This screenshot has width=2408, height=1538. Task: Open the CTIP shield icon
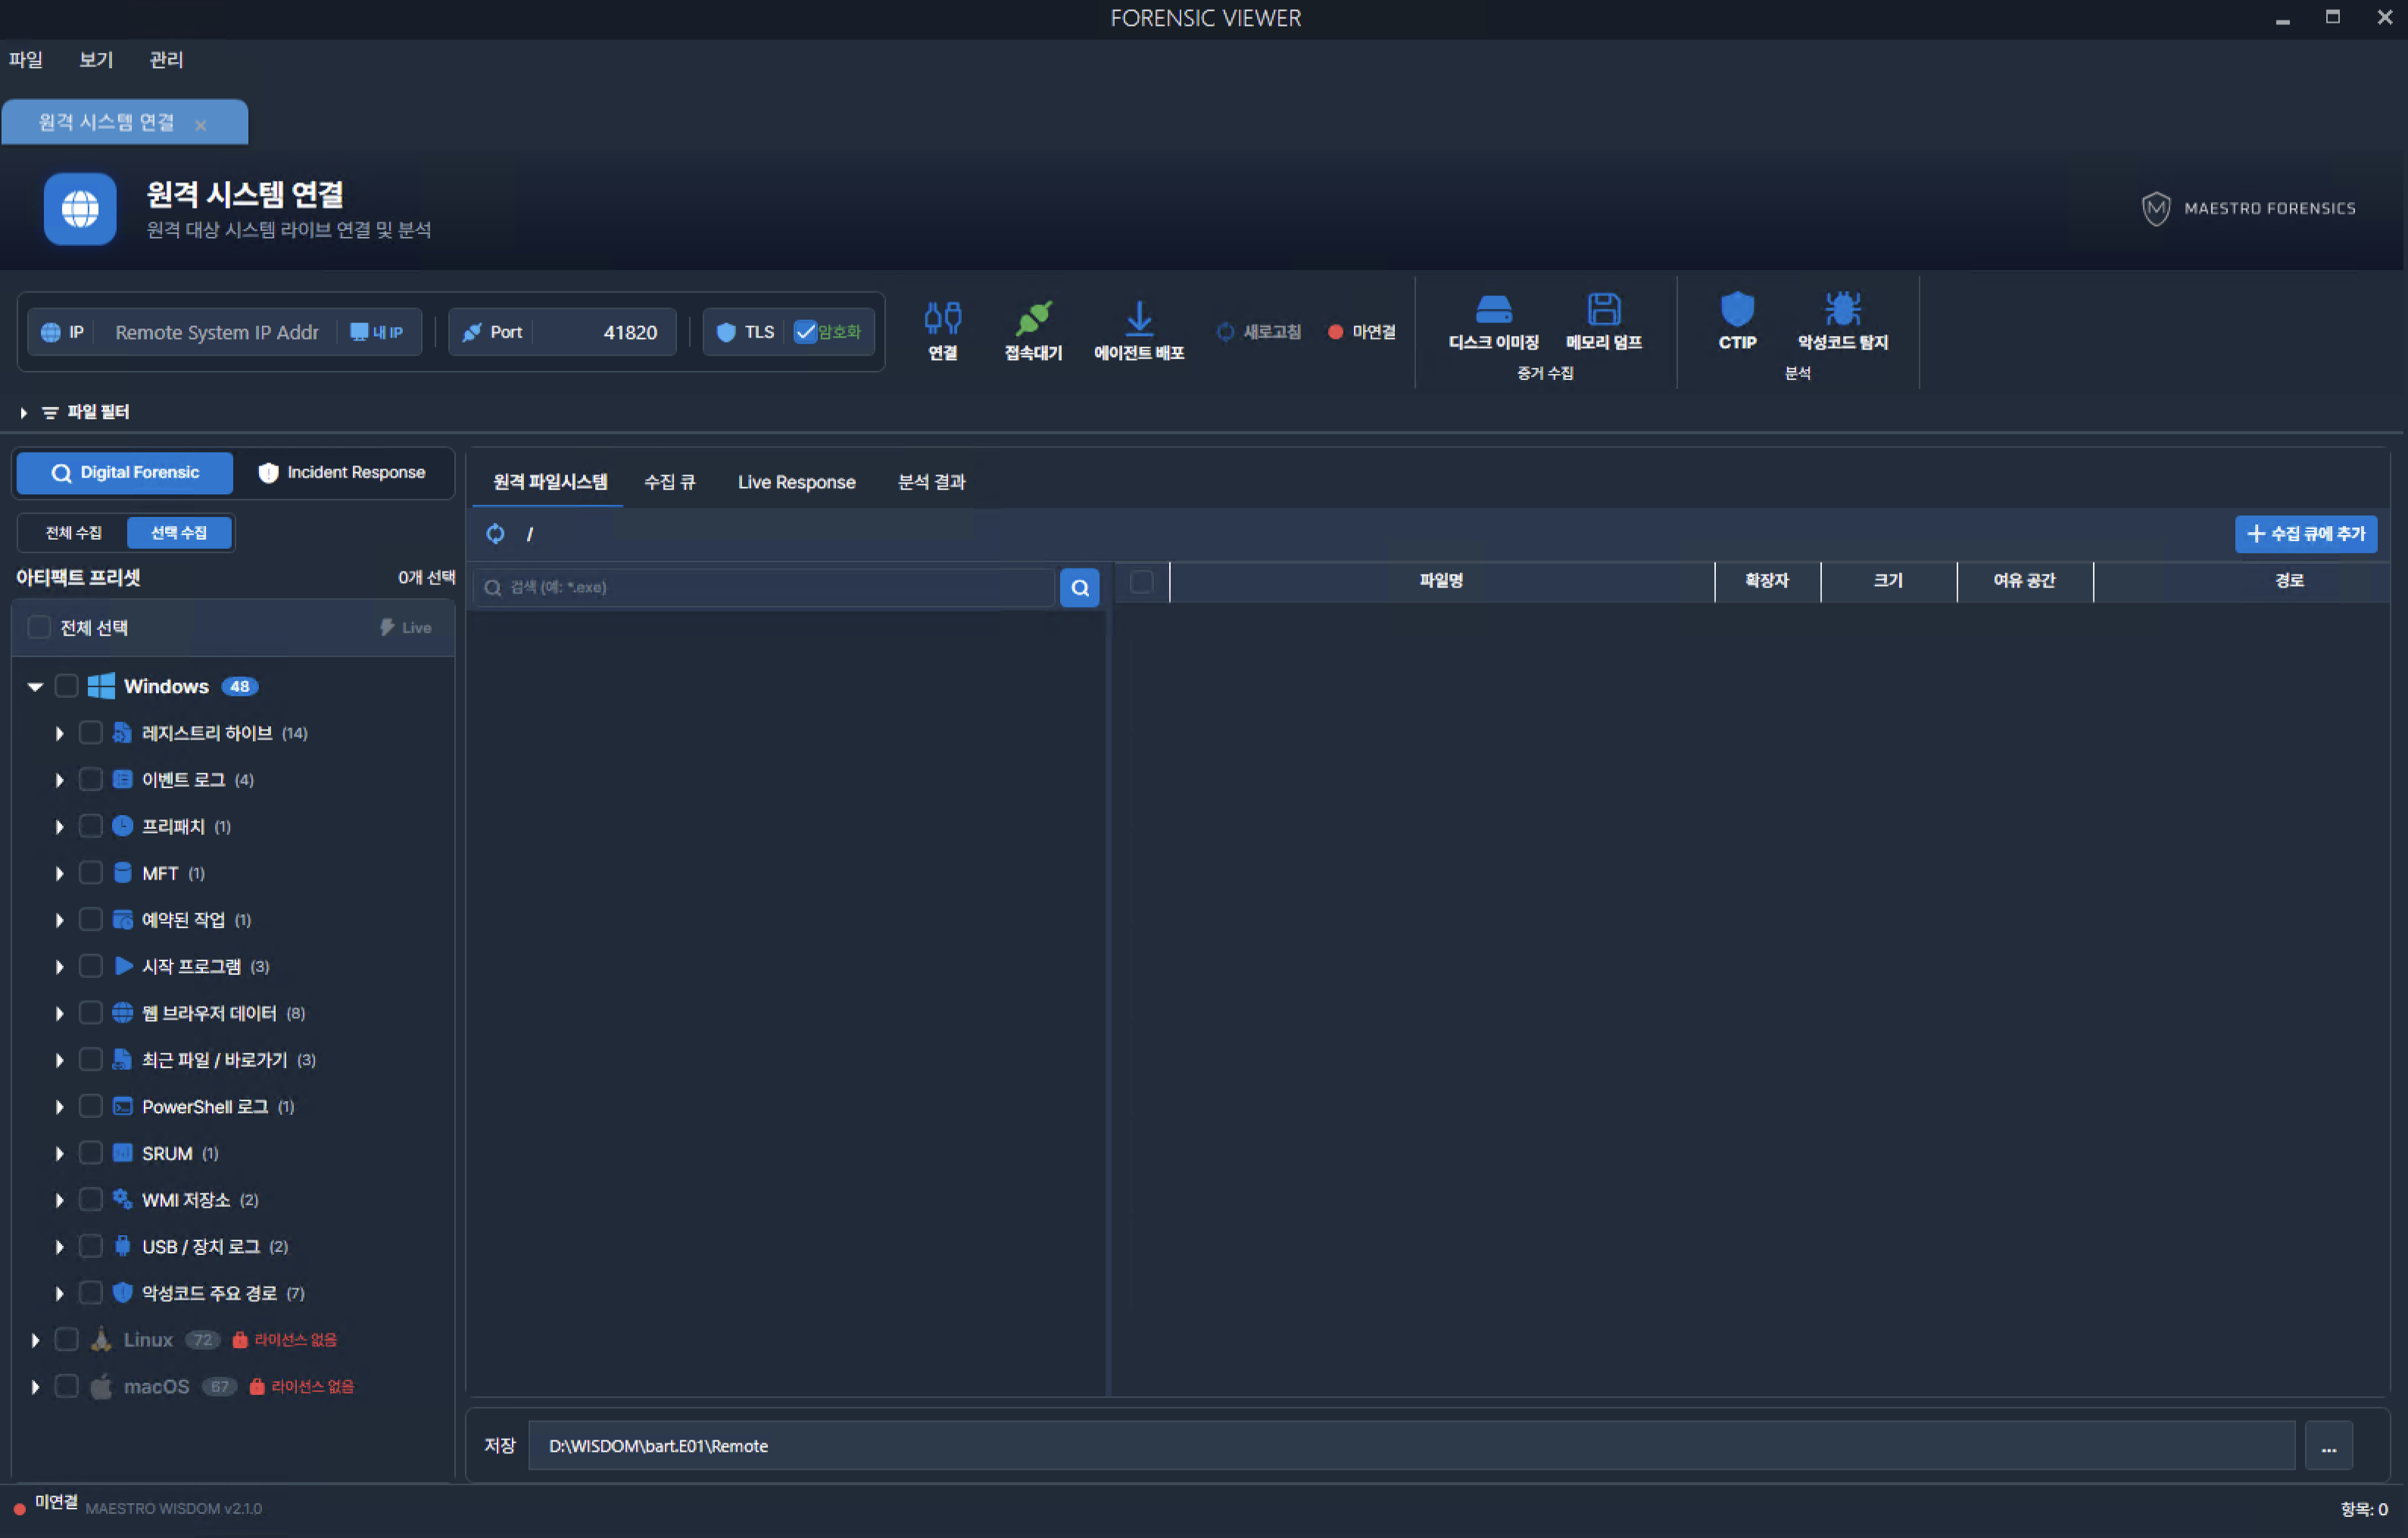tap(1737, 309)
